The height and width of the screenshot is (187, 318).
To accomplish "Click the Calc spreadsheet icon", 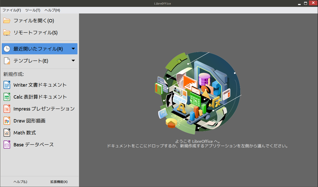I will point(7,97).
